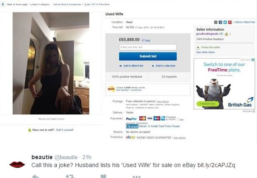Click the Submit bid button
Viewport: 257px width, 178px height.
[148, 56]
